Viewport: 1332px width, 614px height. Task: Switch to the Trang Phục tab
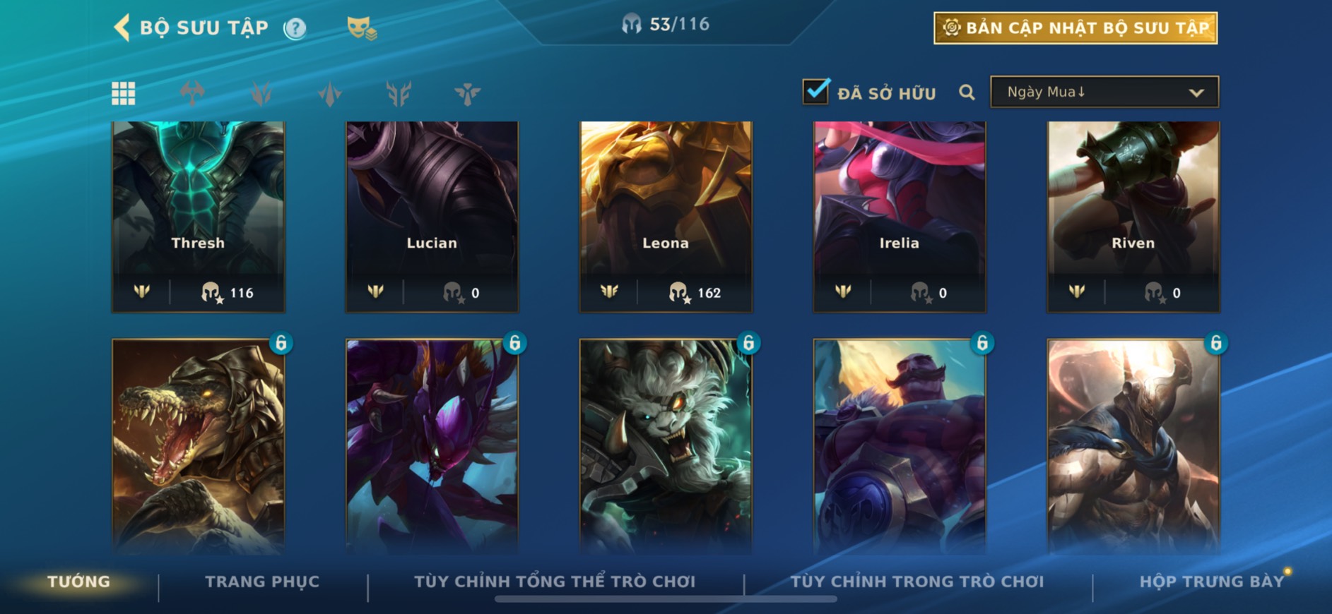pos(262,582)
